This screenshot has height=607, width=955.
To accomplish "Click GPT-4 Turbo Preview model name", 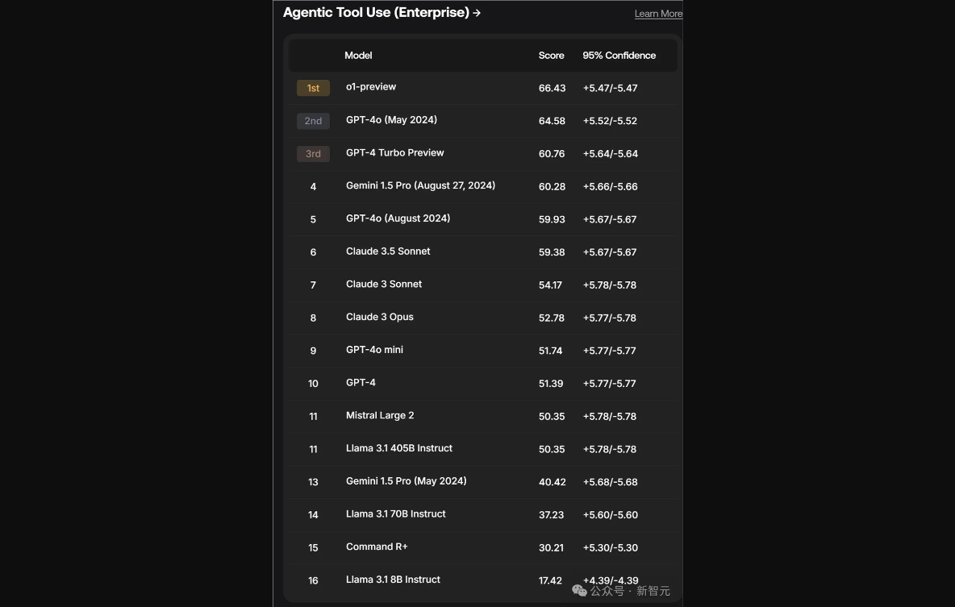I will pos(394,153).
